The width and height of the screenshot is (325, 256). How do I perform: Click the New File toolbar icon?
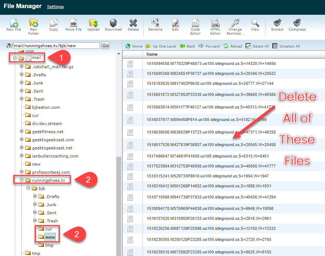coord(13,25)
